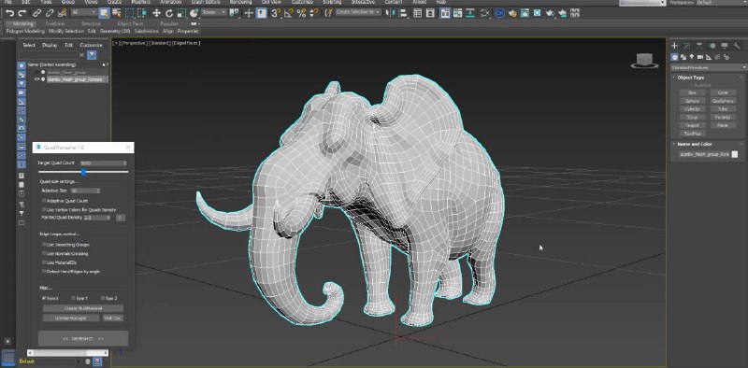The width and height of the screenshot is (748, 368).
Task: Open the Create Selection Set dropdown
Action: click(358, 12)
